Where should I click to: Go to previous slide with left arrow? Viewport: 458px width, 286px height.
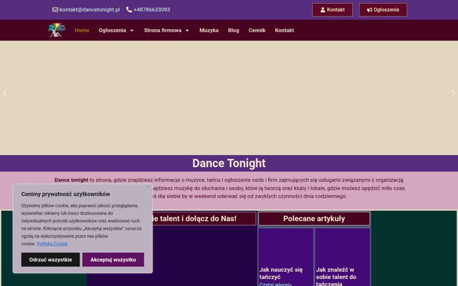pyautogui.click(x=4, y=93)
